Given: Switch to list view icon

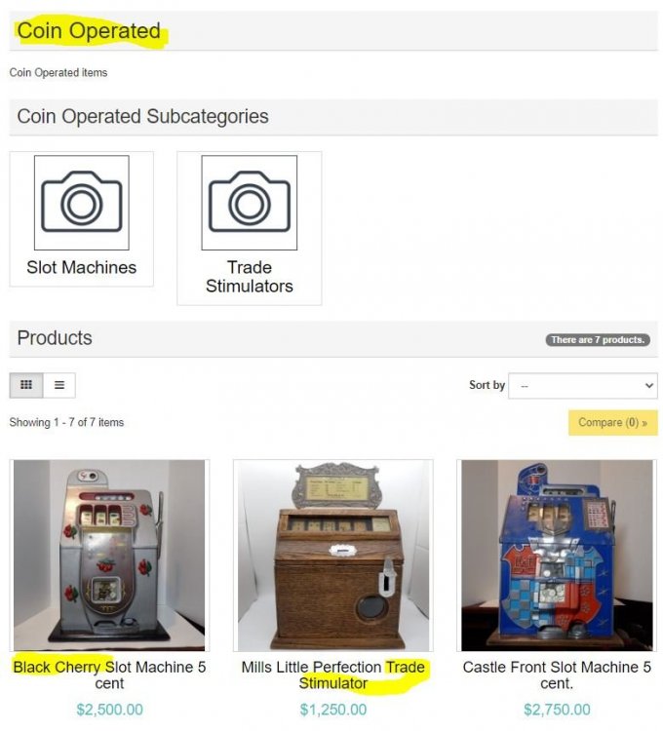Looking at the screenshot, I should [59, 385].
